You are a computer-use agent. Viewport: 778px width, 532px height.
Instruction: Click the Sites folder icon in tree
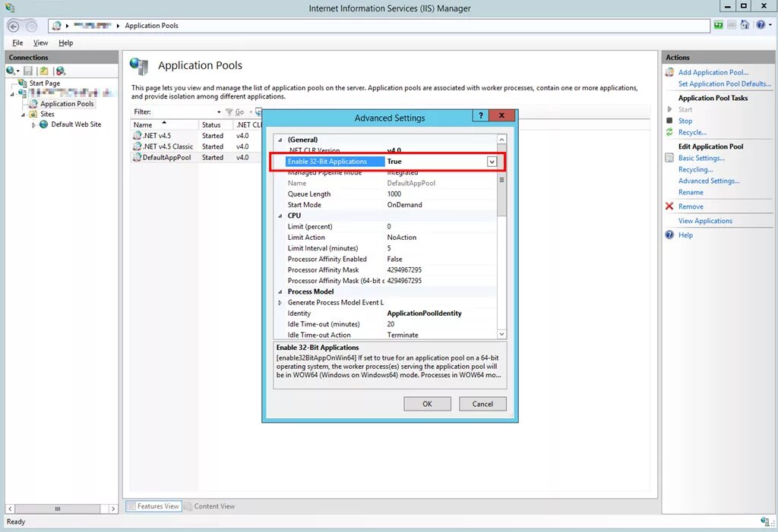point(33,114)
